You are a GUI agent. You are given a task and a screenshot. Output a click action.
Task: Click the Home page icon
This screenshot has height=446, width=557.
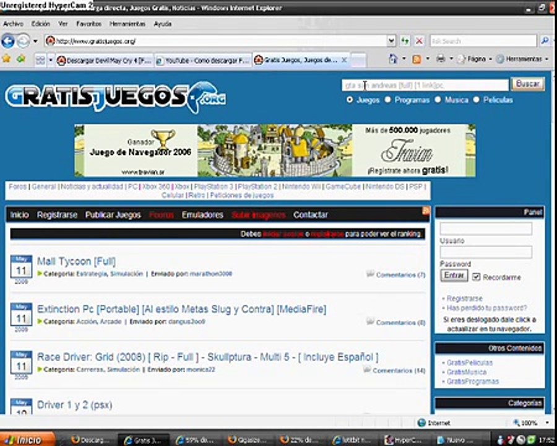pyautogui.click(x=393, y=59)
